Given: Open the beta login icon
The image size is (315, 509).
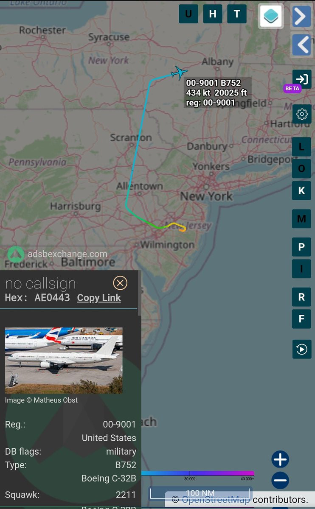Looking at the screenshot, I should pyautogui.click(x=301, y=79).
